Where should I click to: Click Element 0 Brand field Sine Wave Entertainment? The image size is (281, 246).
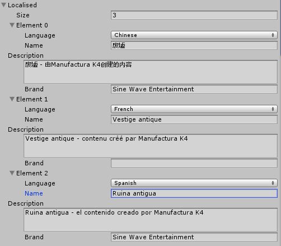(x=194, y=89)
